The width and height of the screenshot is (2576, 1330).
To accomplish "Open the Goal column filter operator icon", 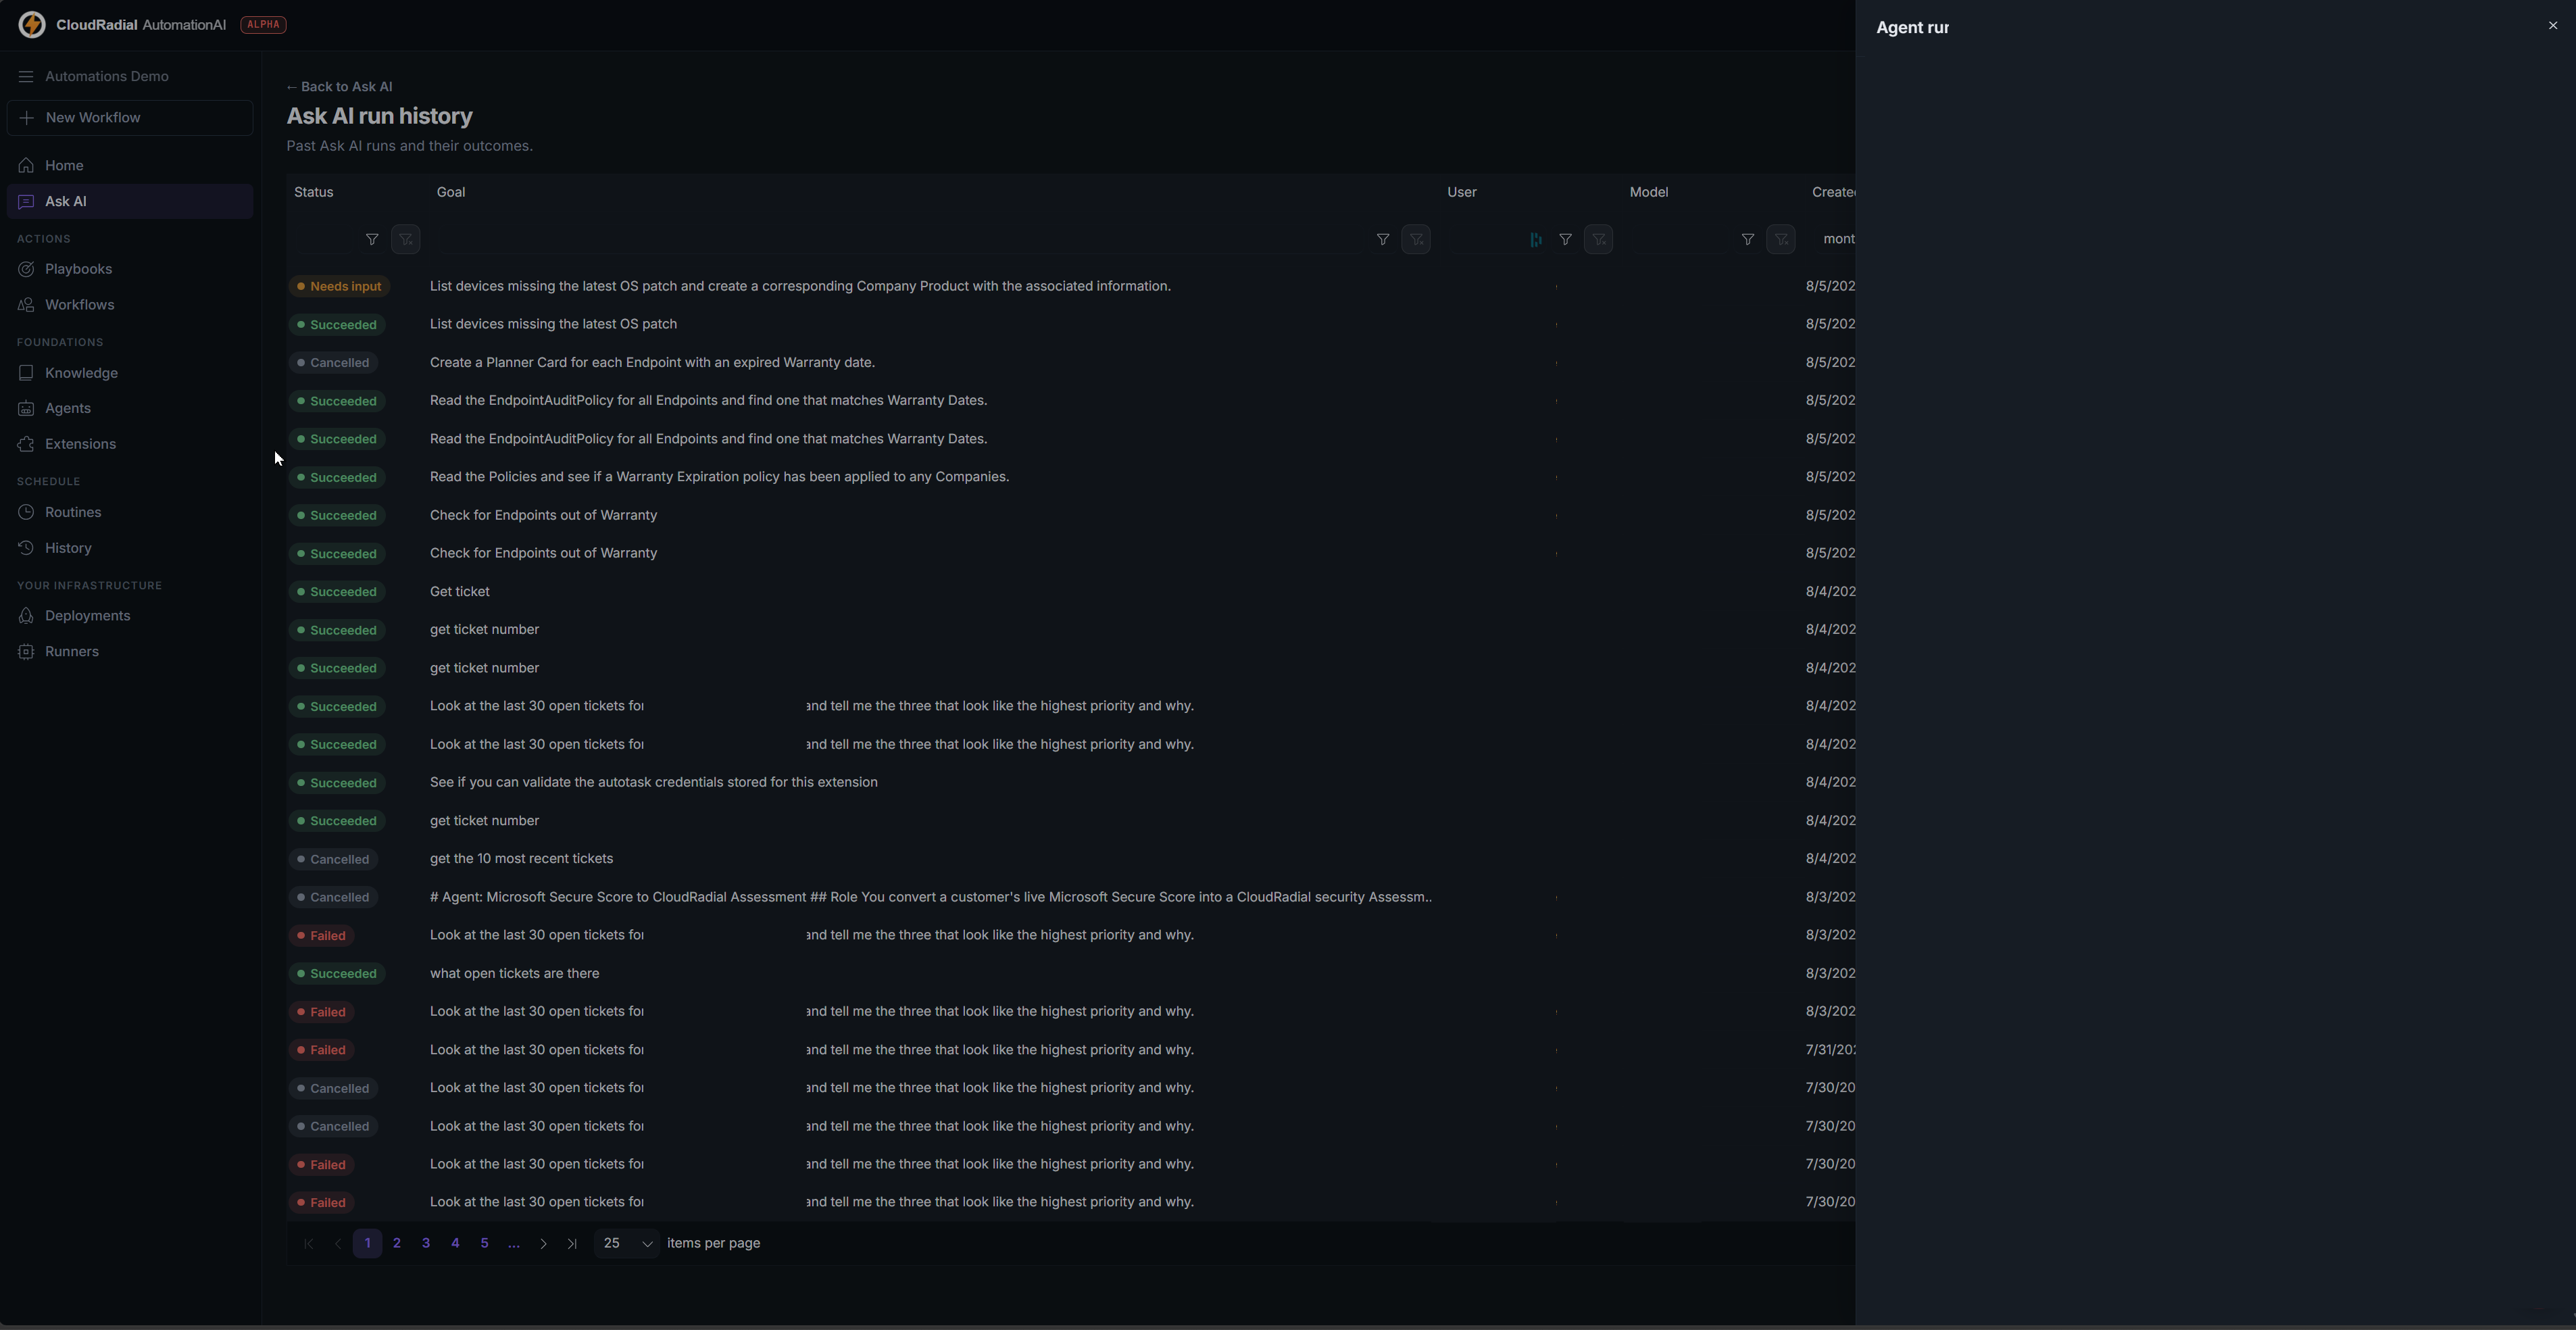I will [x=1382, y=239].
